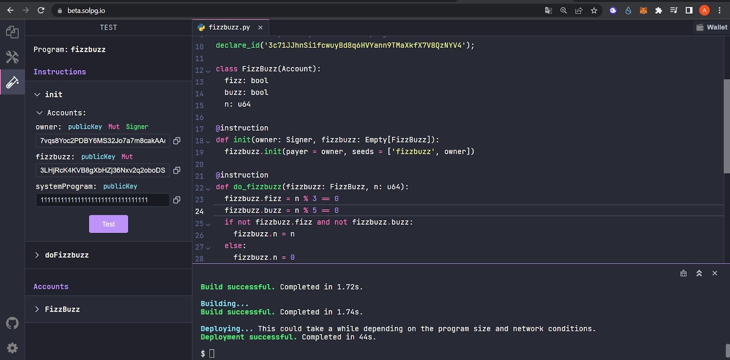Clear the terminal output

coord(683,273)
